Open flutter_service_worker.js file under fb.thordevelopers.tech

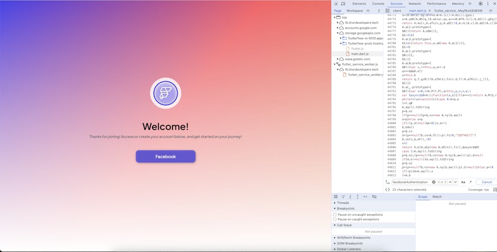coord(365,75)
